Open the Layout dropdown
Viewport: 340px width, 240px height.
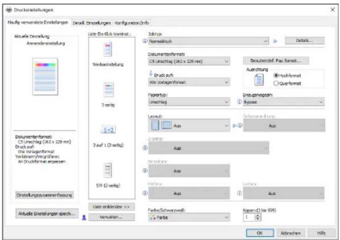(x=189, y=125)
